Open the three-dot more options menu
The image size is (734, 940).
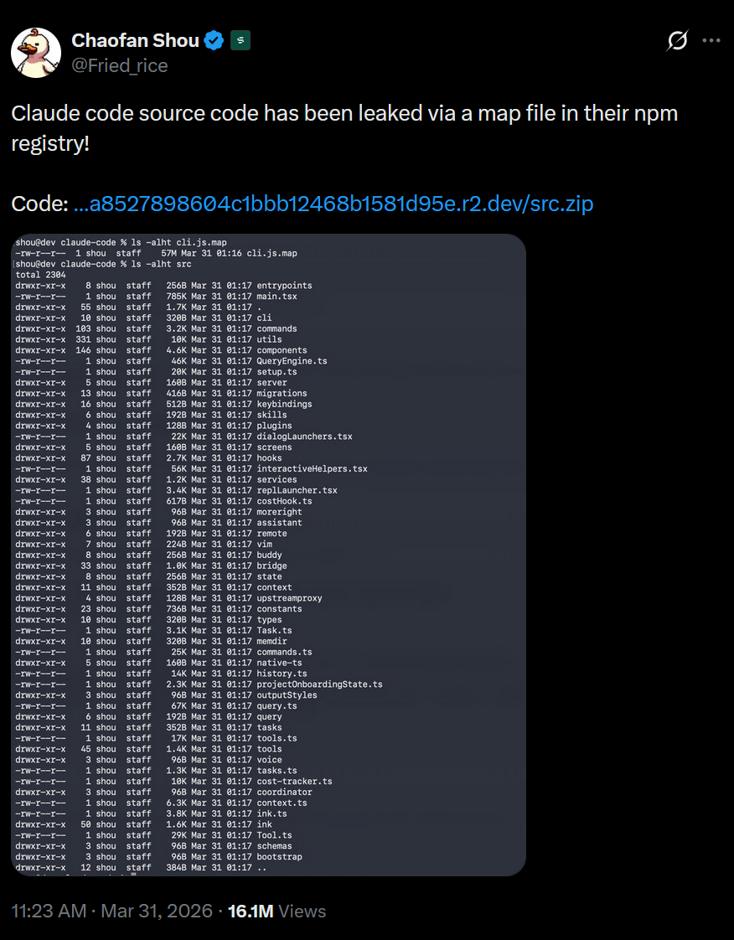point(711,41)
